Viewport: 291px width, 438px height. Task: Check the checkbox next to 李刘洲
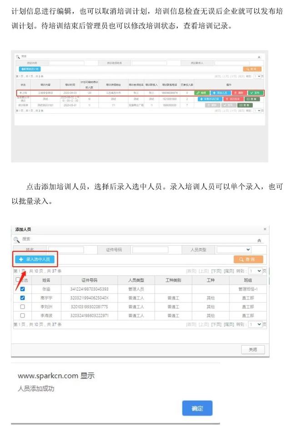pos(23,307)
